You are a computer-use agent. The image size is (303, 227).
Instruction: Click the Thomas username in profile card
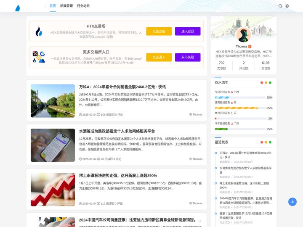click(x=242, y=47)
